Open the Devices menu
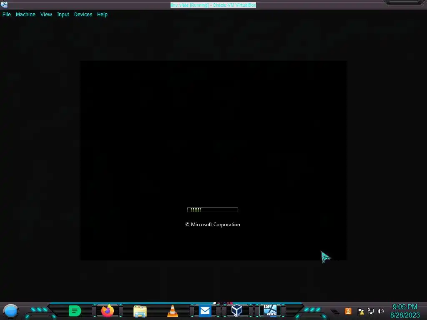The image size is (427, 320). 83,15
